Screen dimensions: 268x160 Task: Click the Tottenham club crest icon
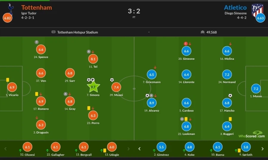tap(11, 9)
